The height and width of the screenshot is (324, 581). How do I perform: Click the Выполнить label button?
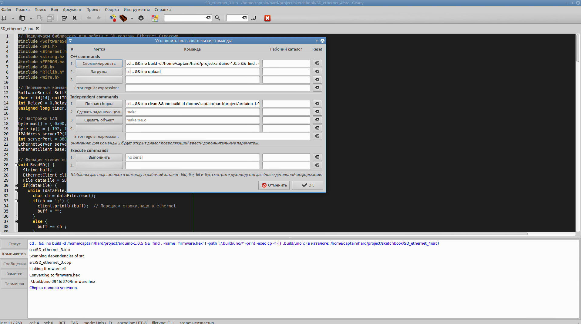[x=99, y=157]
